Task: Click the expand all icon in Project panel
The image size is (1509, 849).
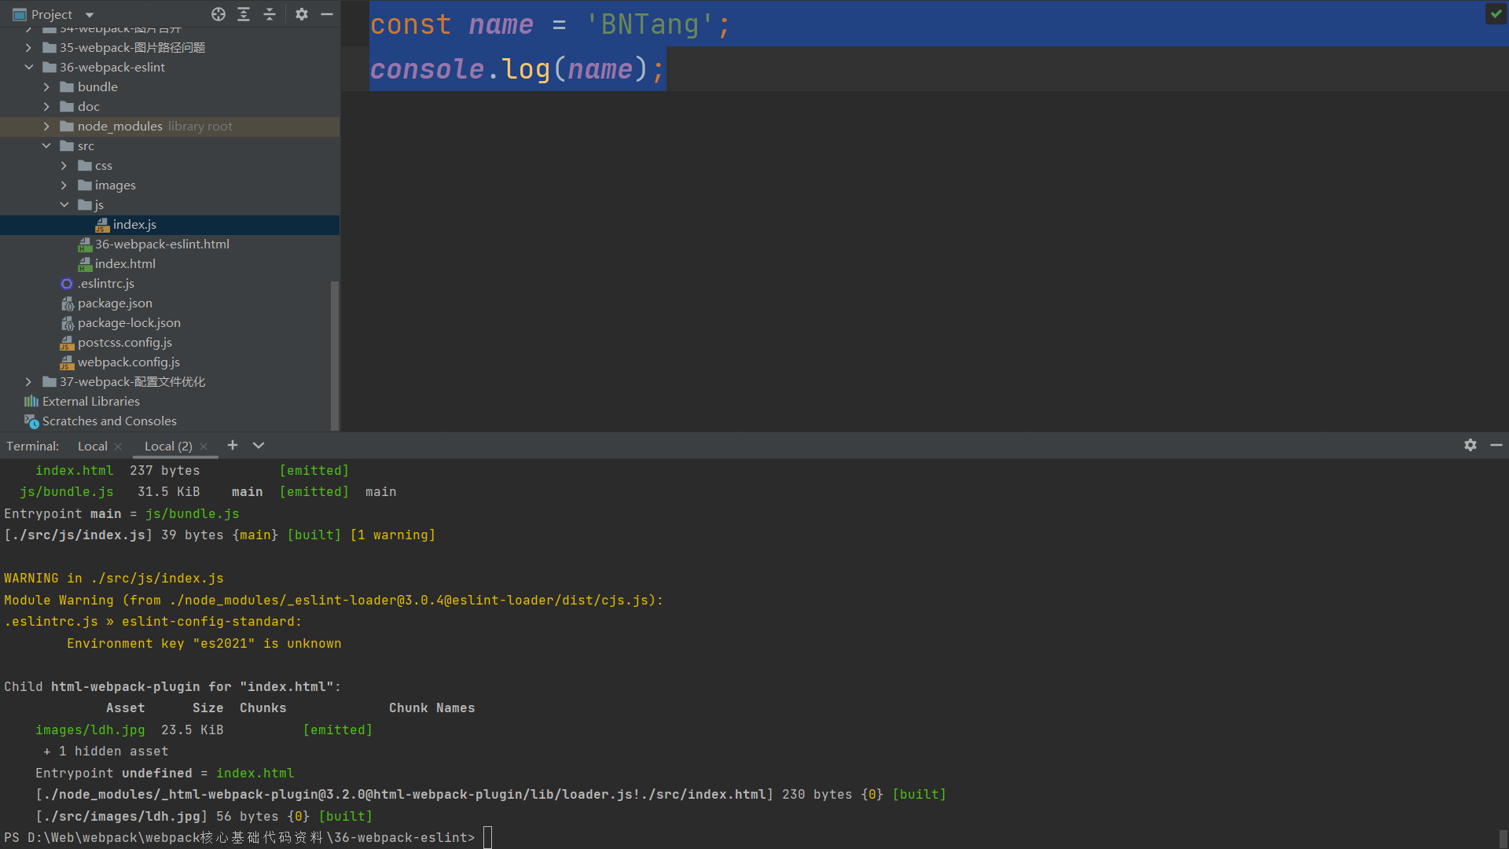Action: point(244,14)
